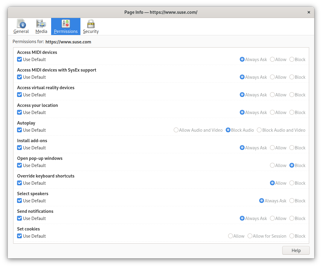Open the Security padlock tab
322x267 pixels.
pos(91,24)
